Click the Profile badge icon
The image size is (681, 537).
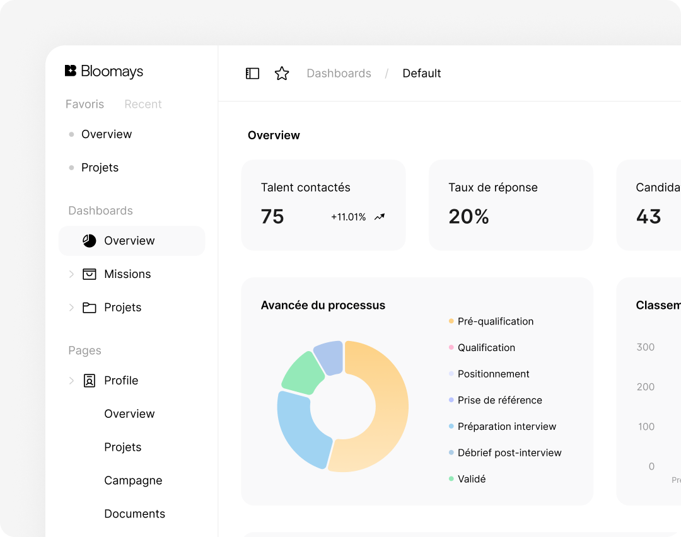click(x=89, y=380)
